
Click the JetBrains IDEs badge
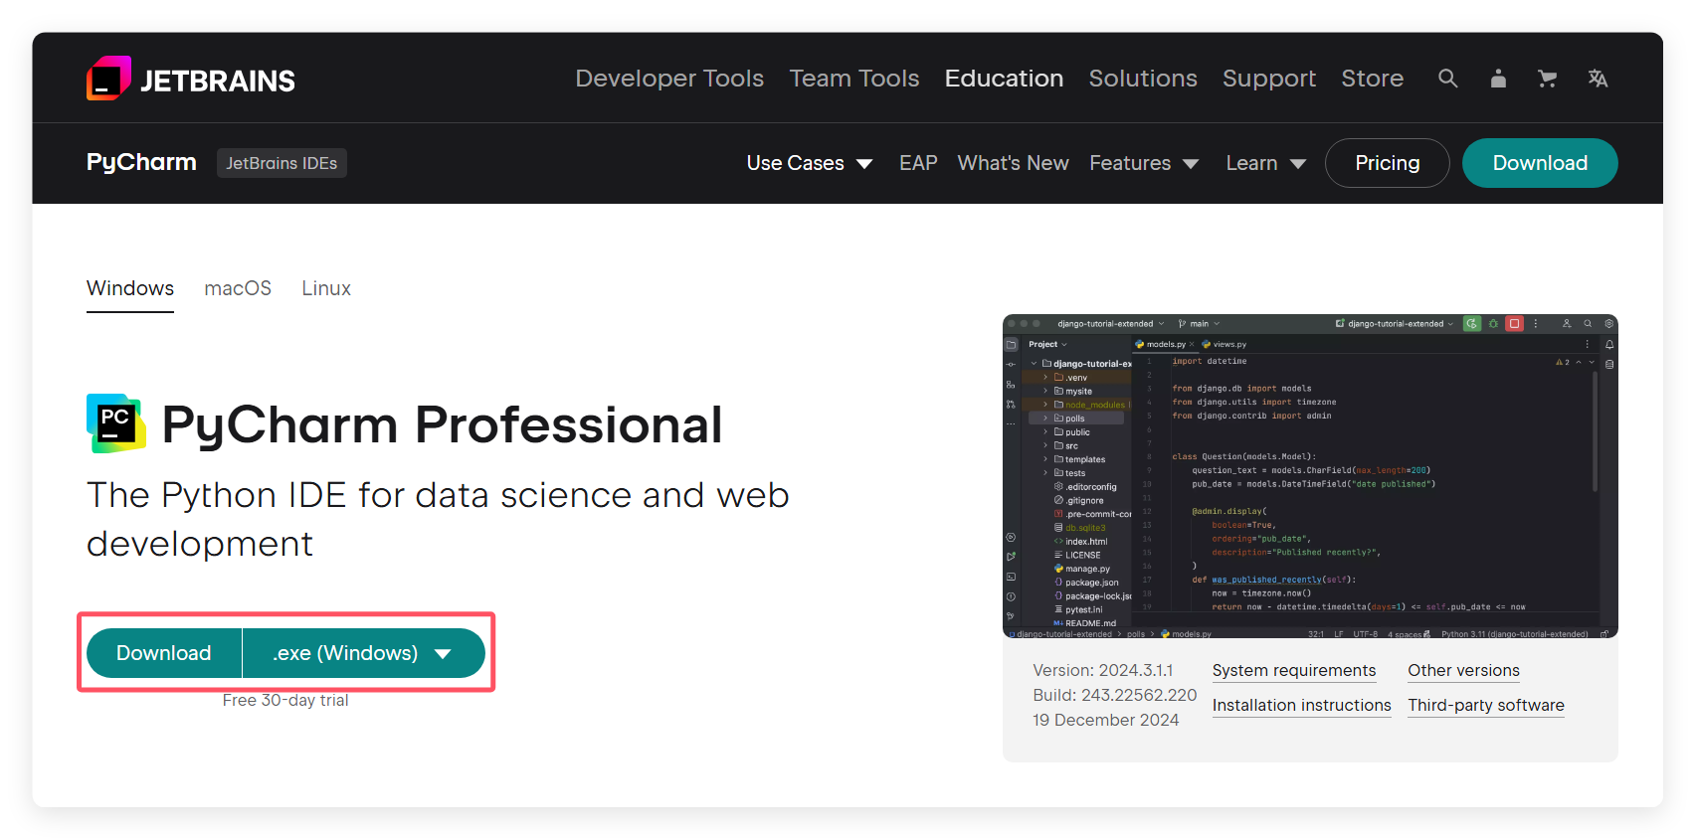point(282,163)
